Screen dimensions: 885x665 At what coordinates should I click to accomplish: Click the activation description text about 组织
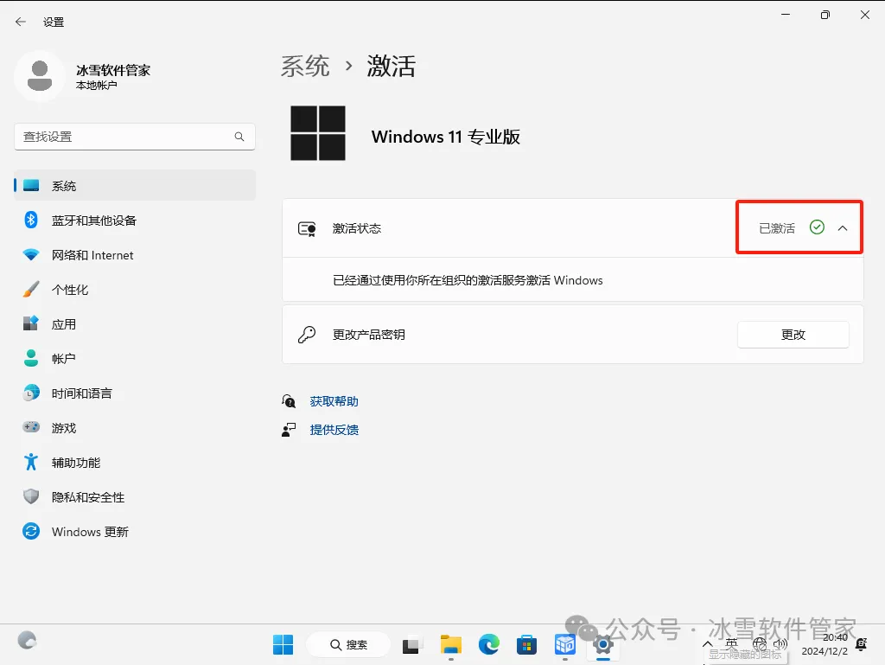[x=468, y=280]
